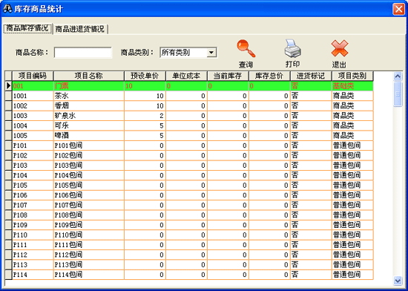Click P108包间 name cell

(89, 215)
